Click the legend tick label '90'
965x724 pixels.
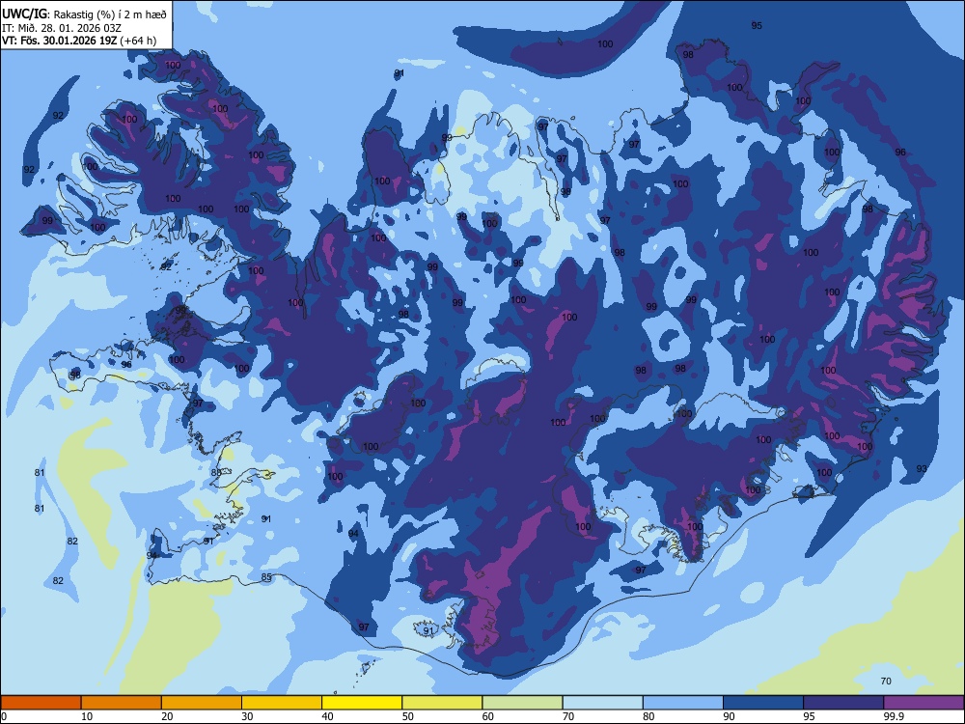click(x=729, y=716)
